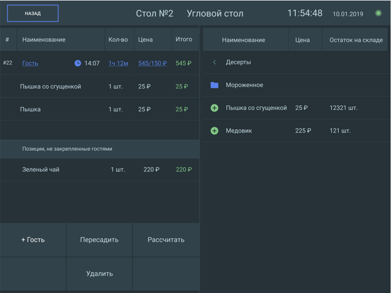This screenshot has height=293, width=391.
Task: Click the 545/150 ₽ price link
Action: [x=153, y=63]
